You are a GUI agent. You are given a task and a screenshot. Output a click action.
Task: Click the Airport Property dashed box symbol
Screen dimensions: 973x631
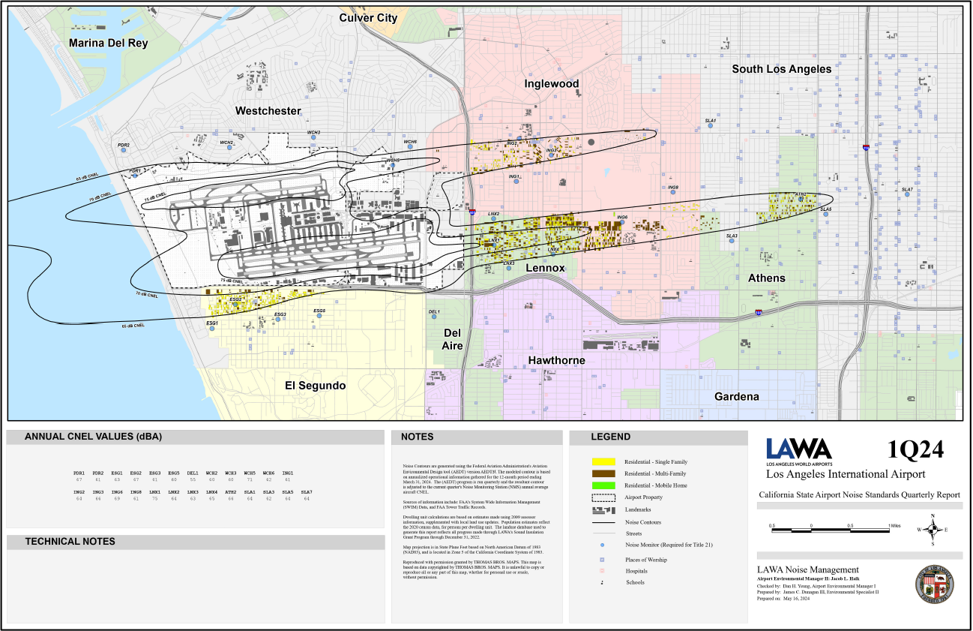pos(603,497)
